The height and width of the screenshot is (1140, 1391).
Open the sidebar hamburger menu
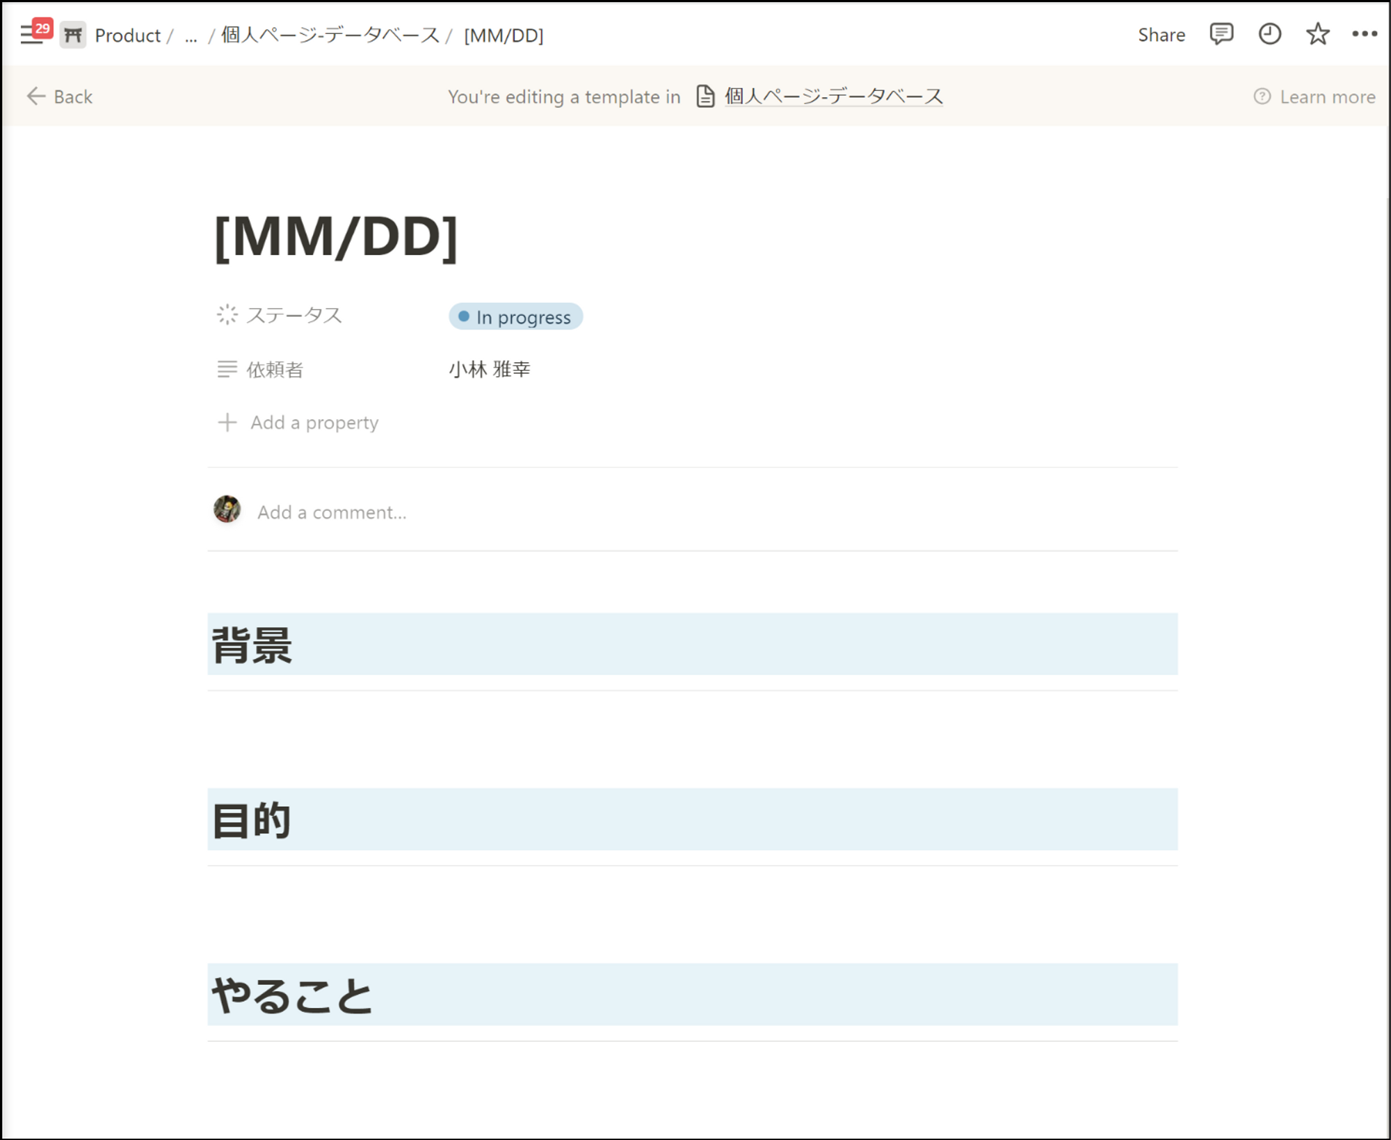point(32,34)
